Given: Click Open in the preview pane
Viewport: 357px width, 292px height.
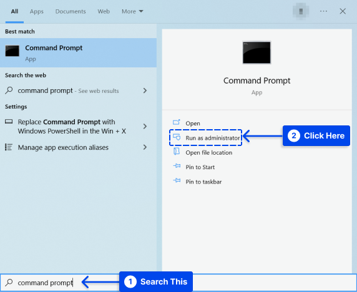Looking at the screenshot, I should pyautogui.click(x=193, y=123).
